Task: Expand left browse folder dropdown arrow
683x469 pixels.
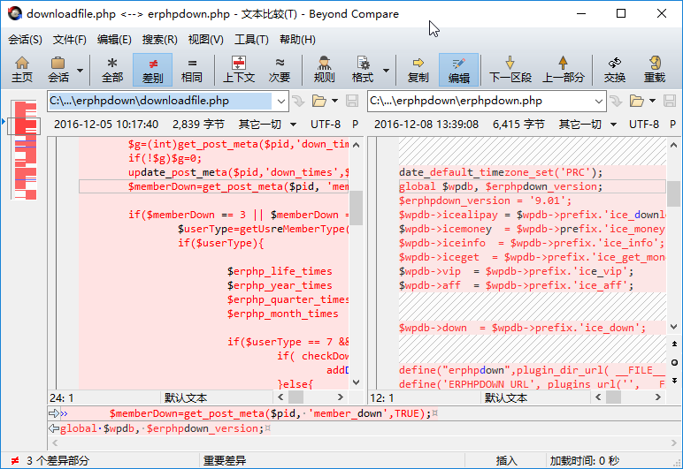Action: (334, 101)
